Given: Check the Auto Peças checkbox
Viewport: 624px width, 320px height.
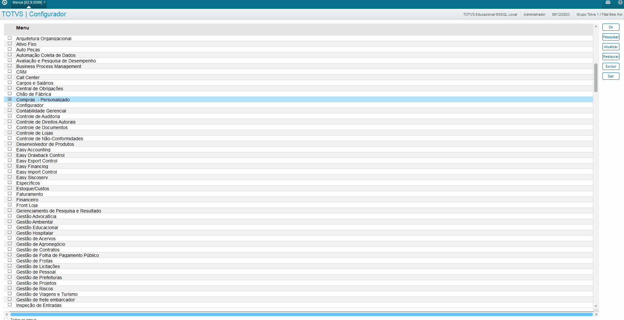Looking at the screenshot, I should point(10,49).
